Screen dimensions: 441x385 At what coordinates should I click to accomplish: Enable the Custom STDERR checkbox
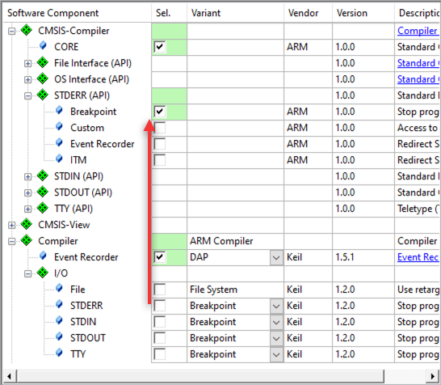[160, 128]
